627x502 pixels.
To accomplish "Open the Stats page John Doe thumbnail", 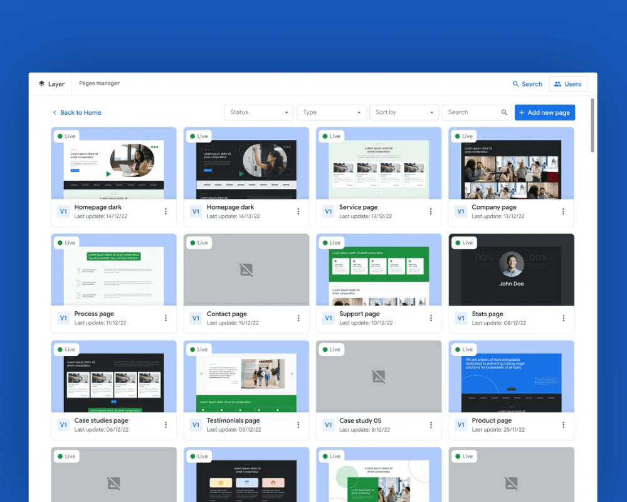I will click(511, 270).
